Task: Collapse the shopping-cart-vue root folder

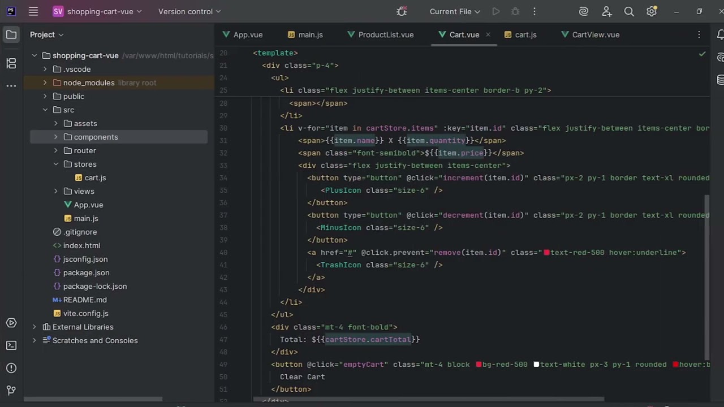Action: point(34,55)
